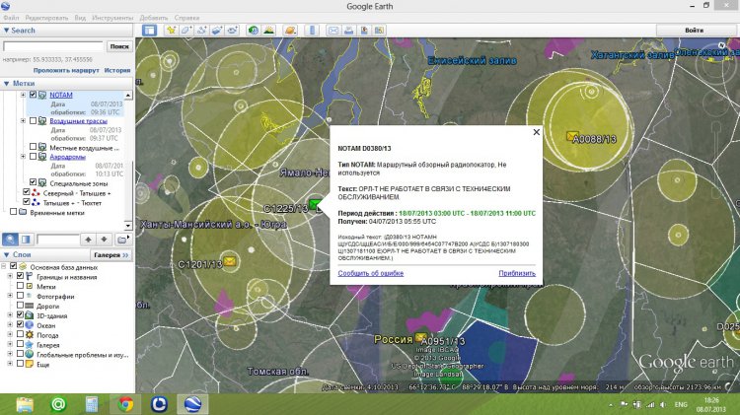Click the Add Polygon toolbar icon

click(186, 31)
